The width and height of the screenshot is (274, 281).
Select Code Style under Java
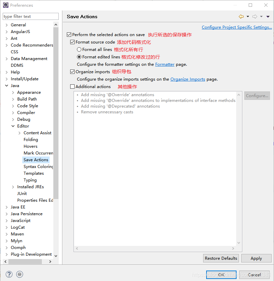coord(28,106)
